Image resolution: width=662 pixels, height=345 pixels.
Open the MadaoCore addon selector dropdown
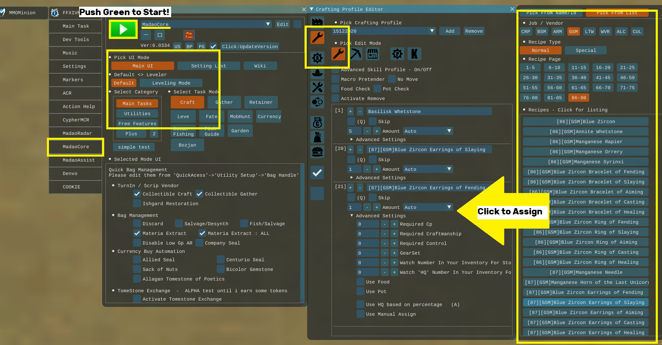pyautogui.click(x=268, y=24)
